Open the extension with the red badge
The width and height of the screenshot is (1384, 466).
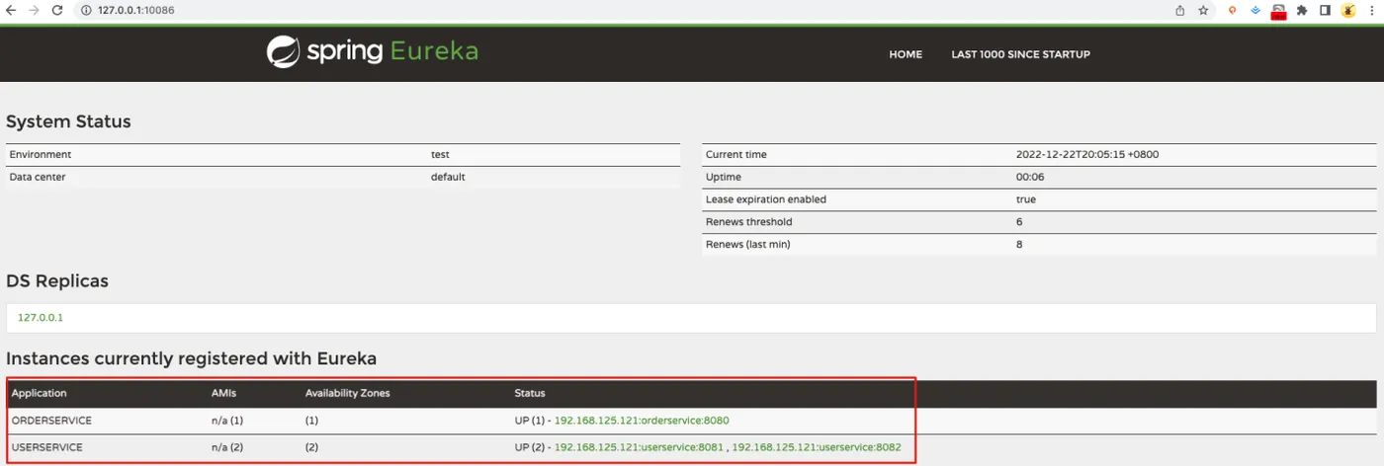[1278, 11]
